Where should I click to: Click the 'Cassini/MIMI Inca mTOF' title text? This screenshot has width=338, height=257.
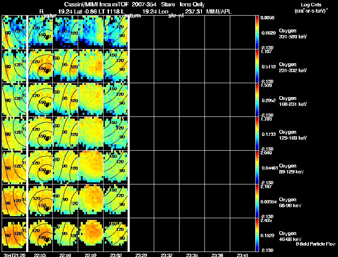pyautogui.click(x=96, y=4)
